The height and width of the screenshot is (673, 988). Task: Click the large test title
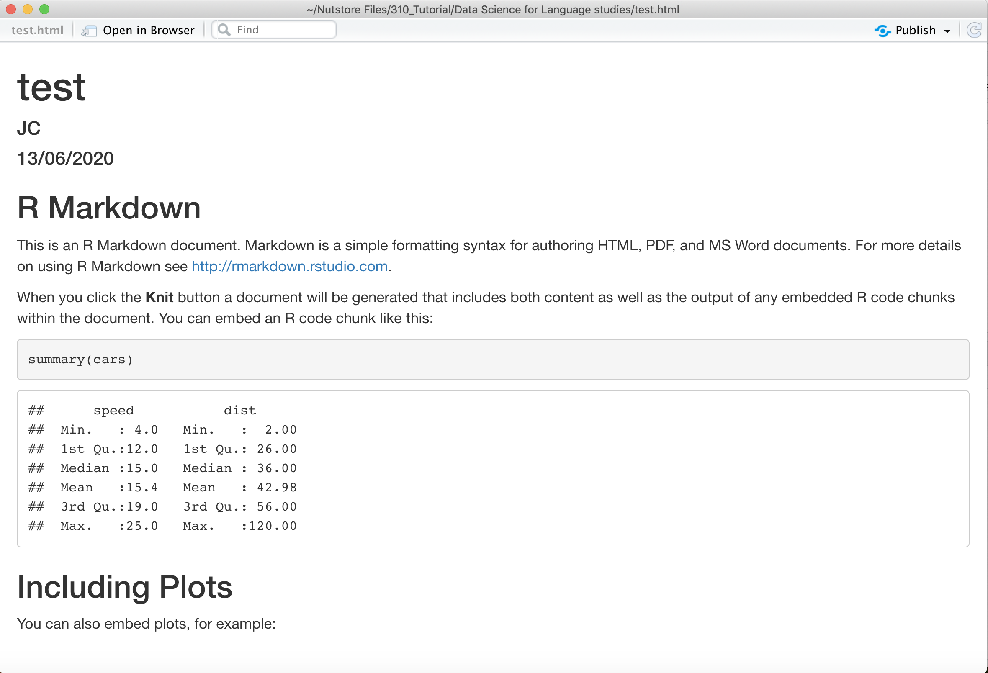tap(51, 87)
